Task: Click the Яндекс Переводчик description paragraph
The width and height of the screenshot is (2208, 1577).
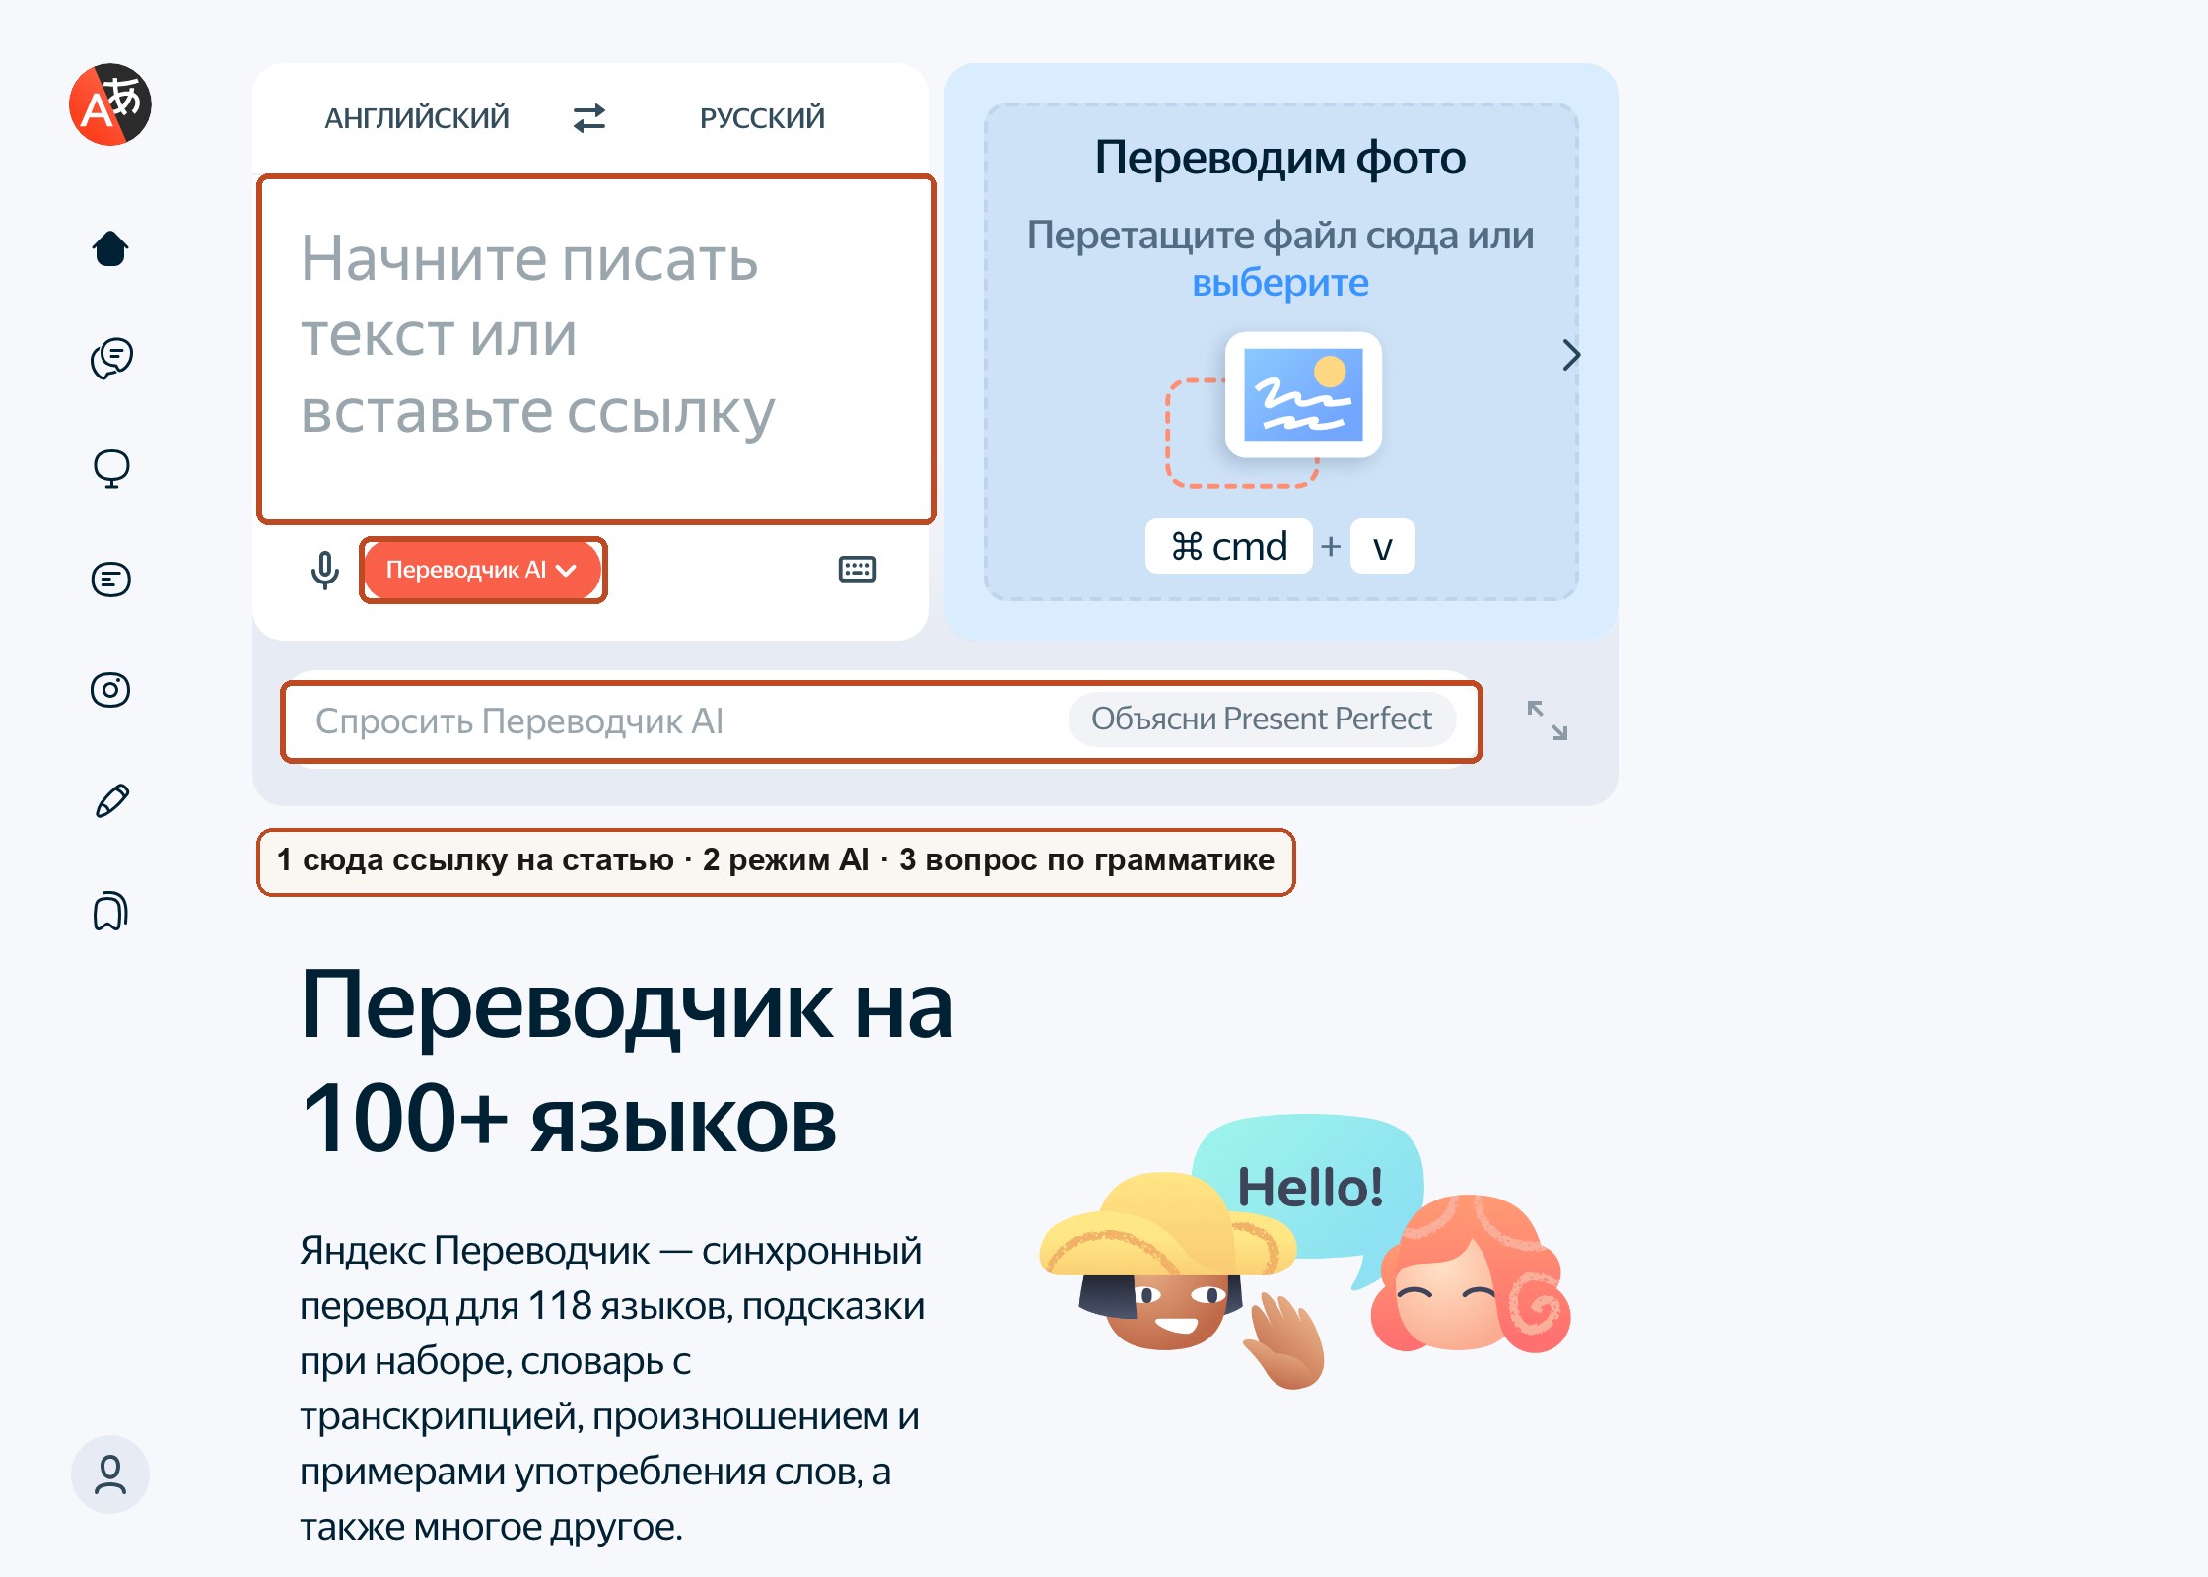Action: click(612, 1388)
